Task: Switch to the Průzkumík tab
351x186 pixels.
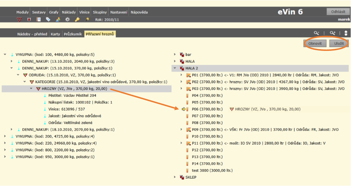Action: pos(73,34)
